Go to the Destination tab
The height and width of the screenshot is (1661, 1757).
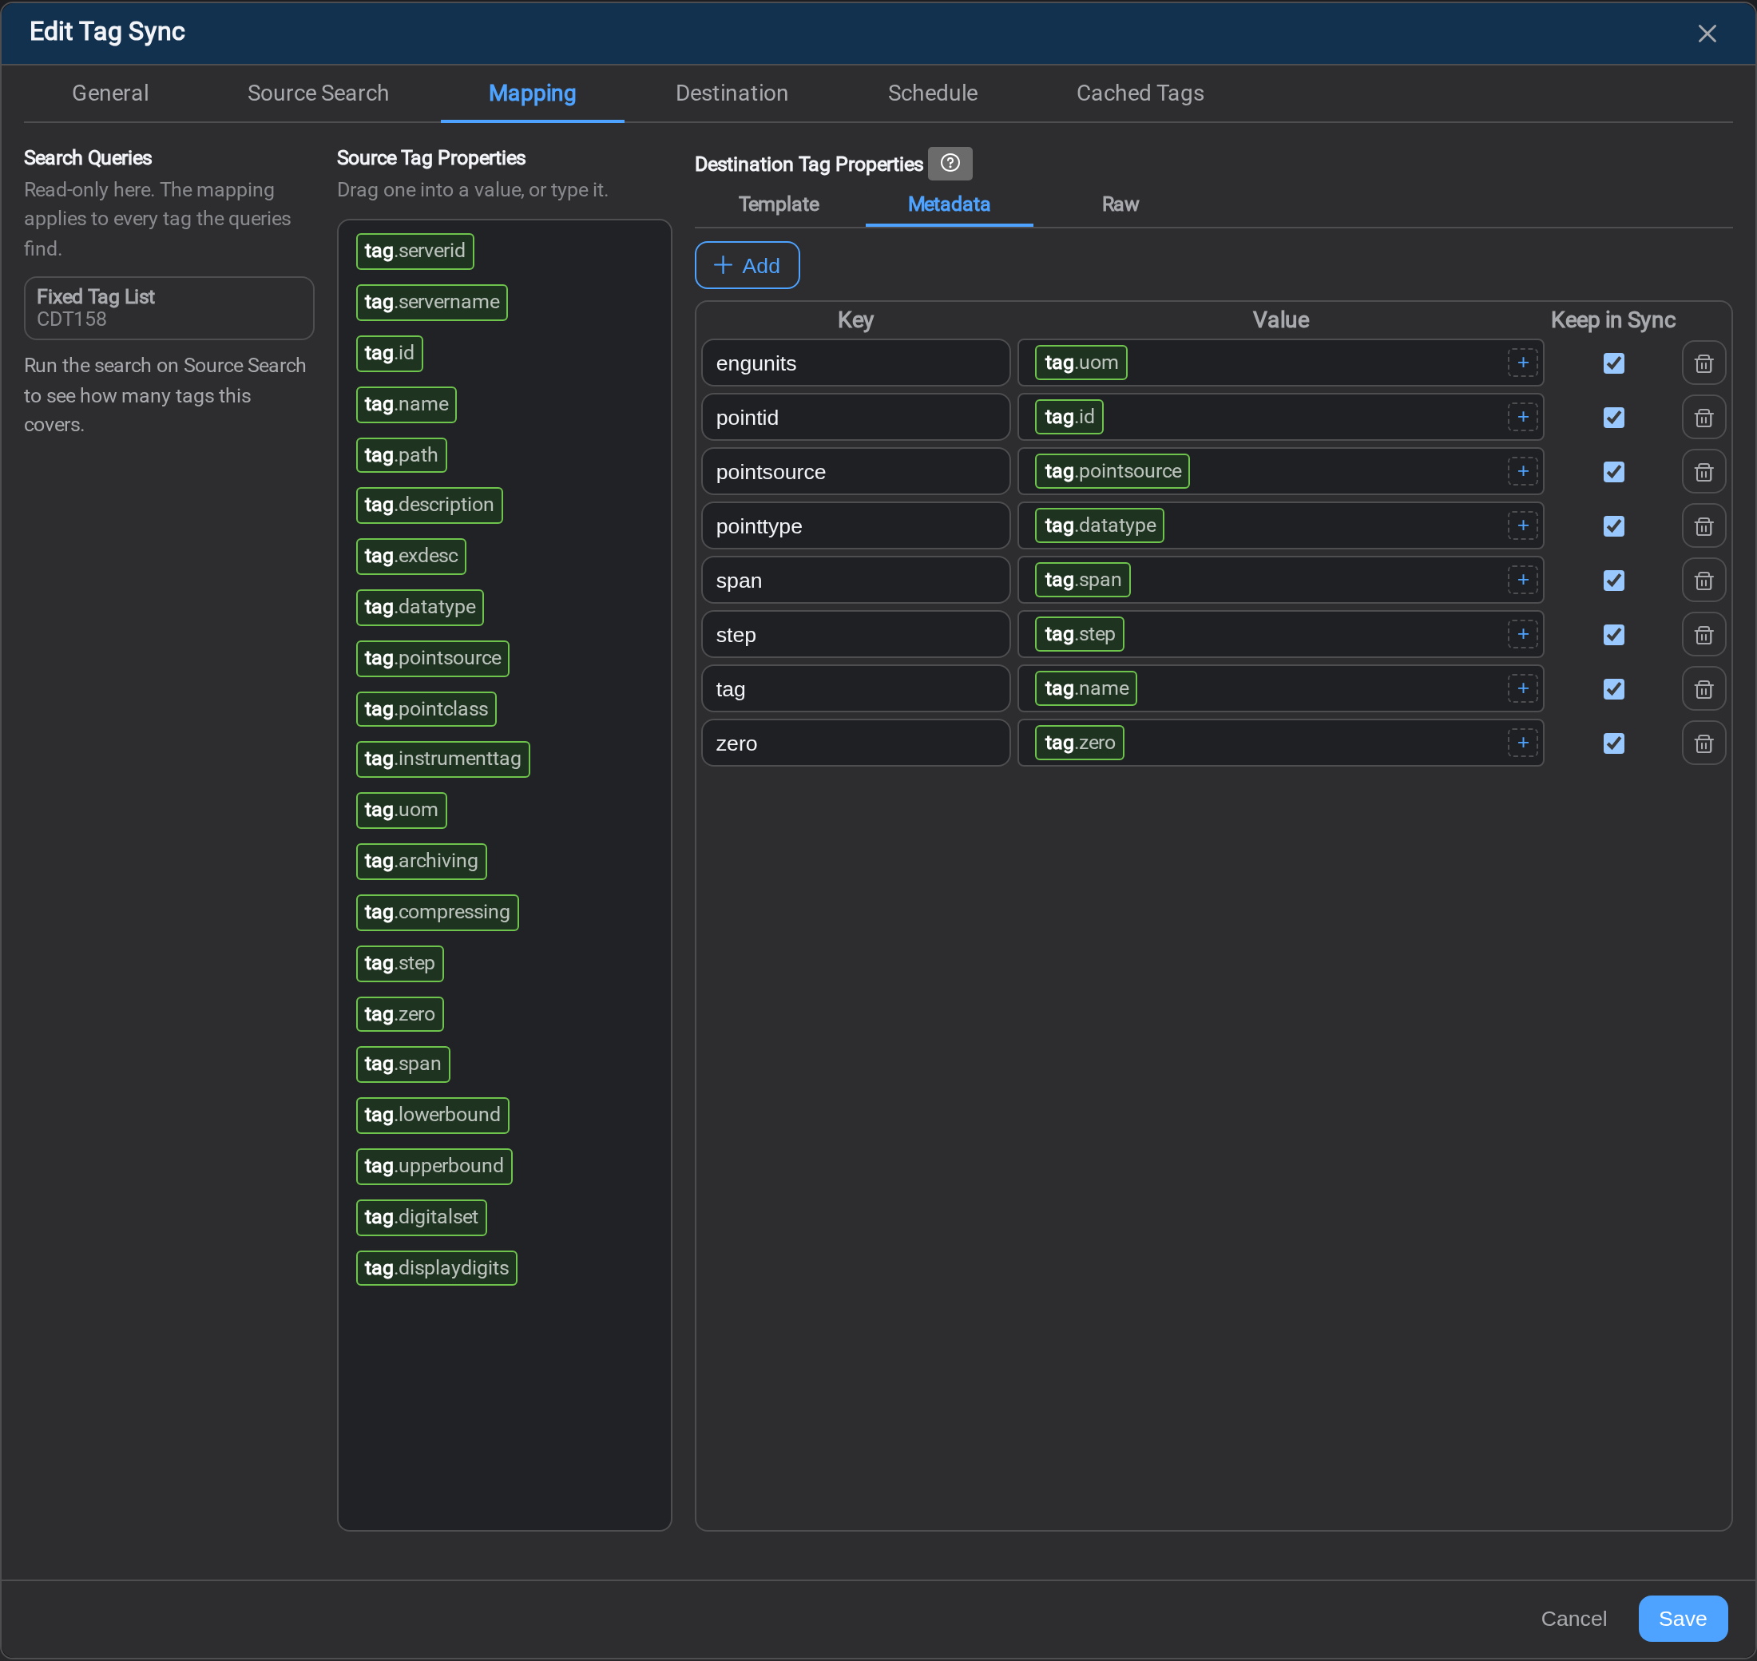(x=732, y=93)
